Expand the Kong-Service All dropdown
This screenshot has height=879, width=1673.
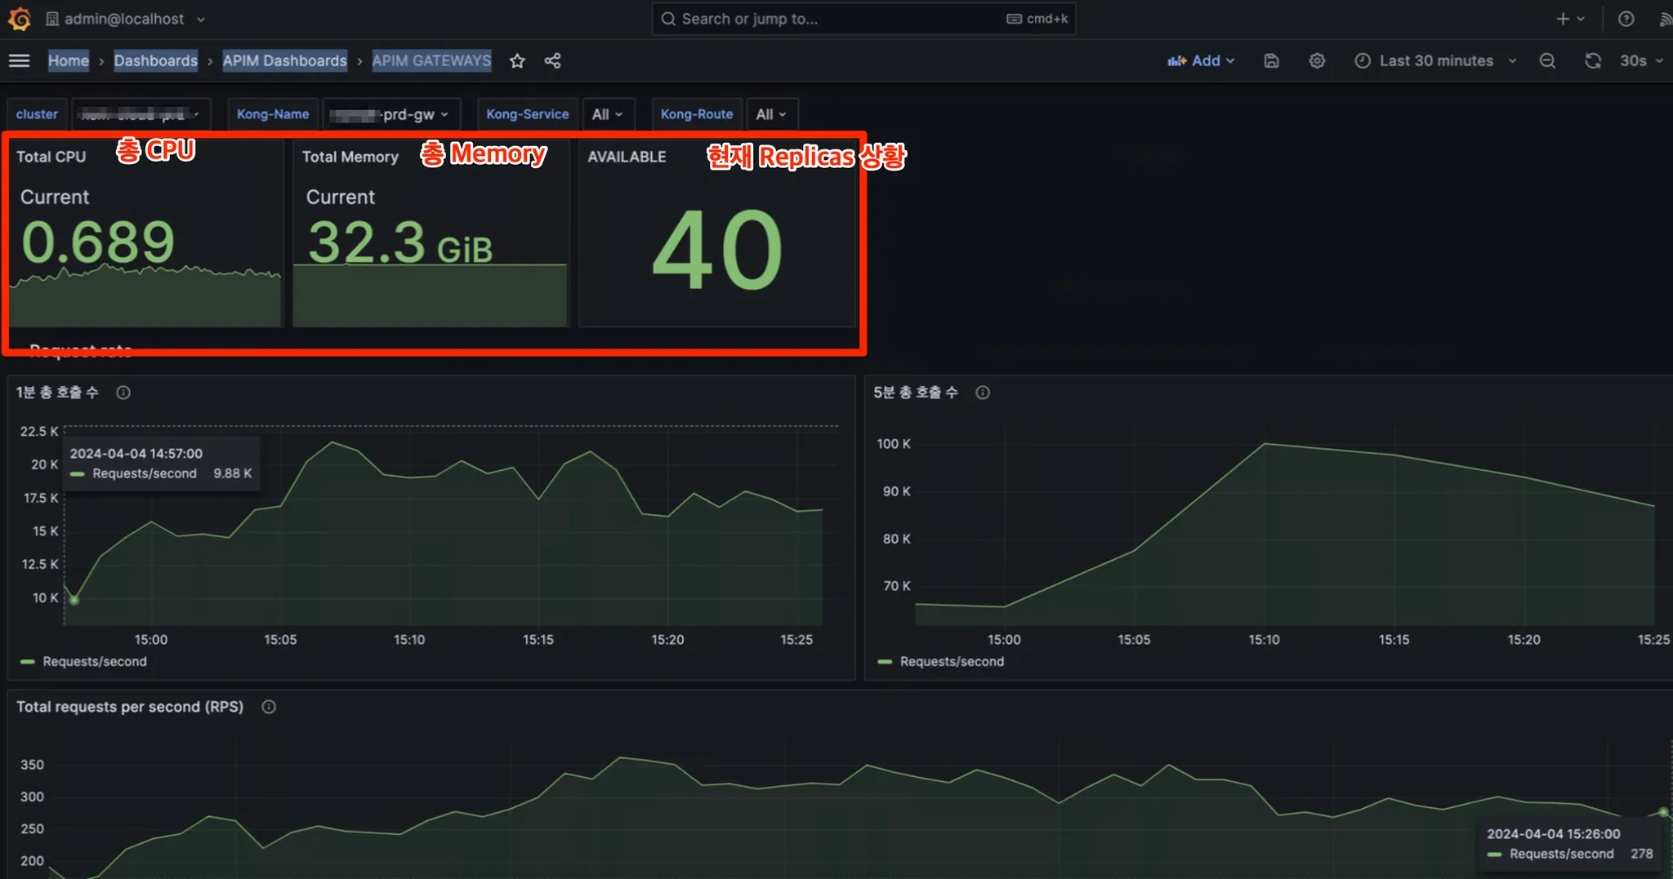click(607, 114)
